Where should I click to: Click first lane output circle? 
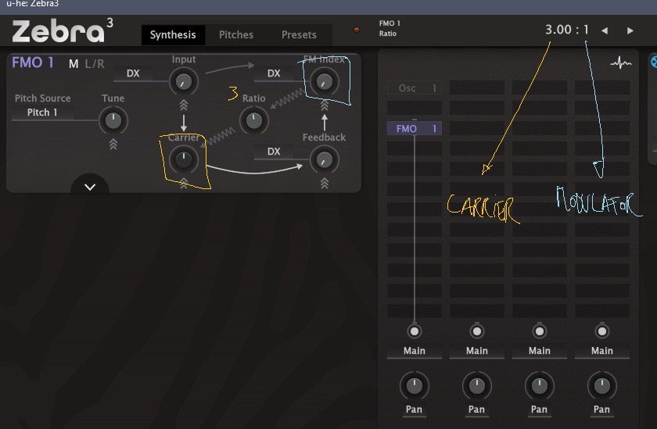pos(415,331)
